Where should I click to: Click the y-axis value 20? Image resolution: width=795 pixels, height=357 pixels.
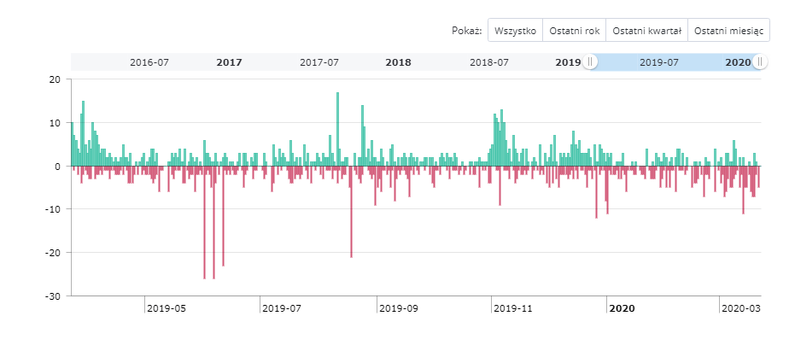click(55, 79)
